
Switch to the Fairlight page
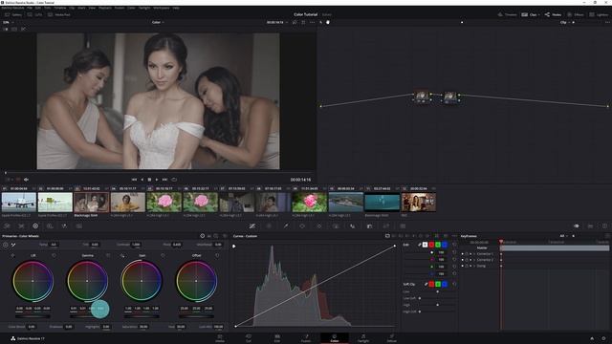[363, 338]
